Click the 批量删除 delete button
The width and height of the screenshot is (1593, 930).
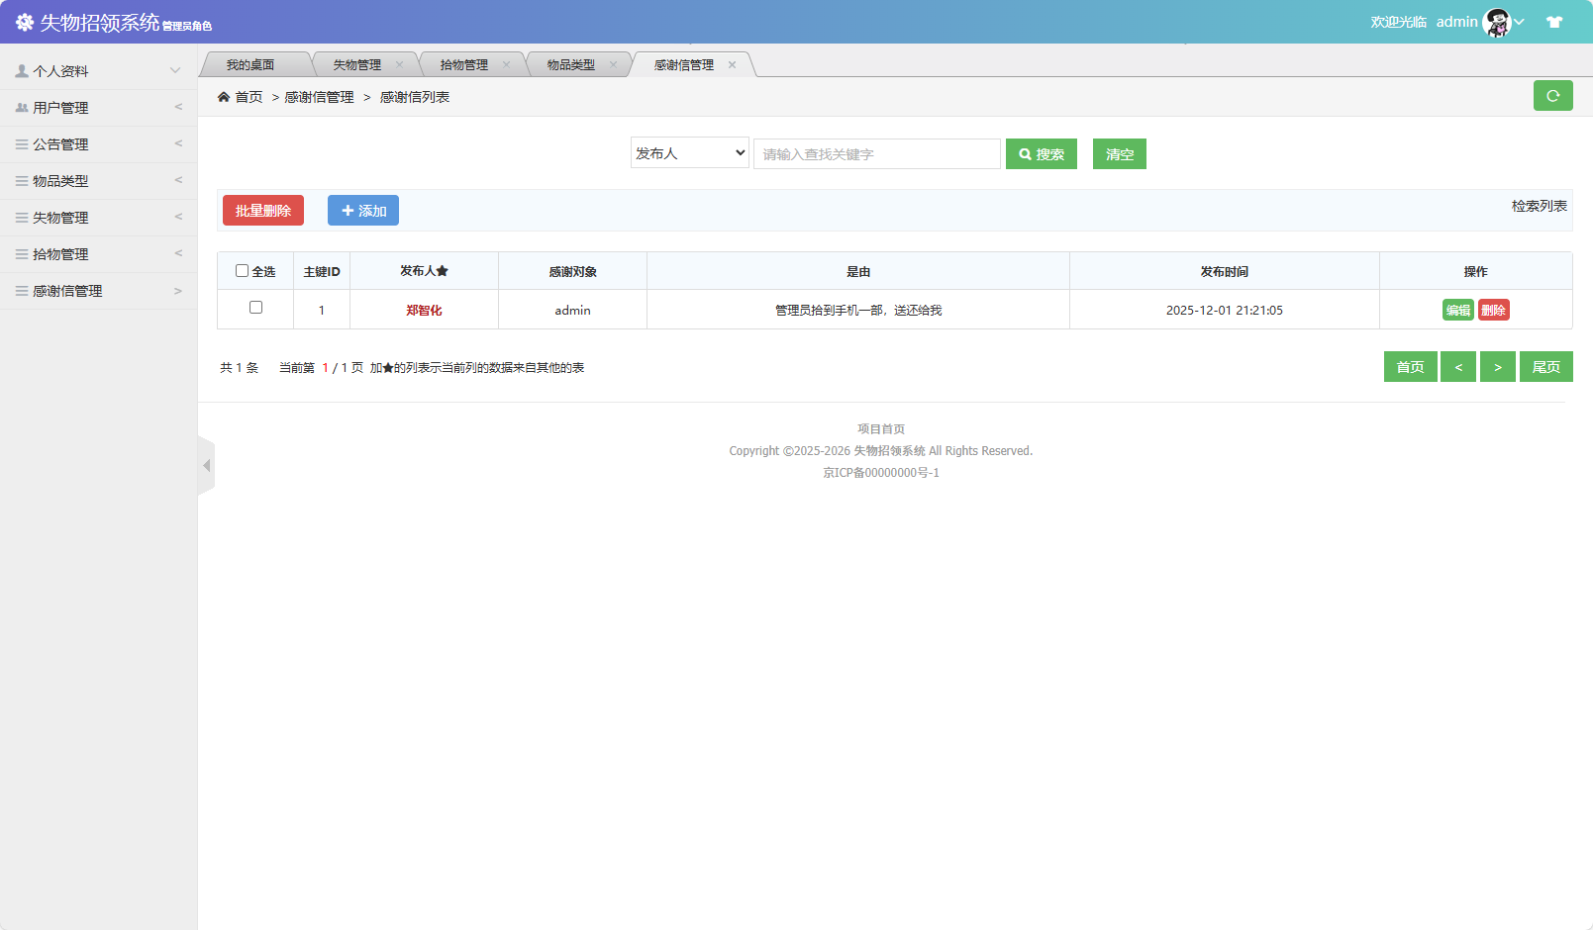[x=262, y=210]
